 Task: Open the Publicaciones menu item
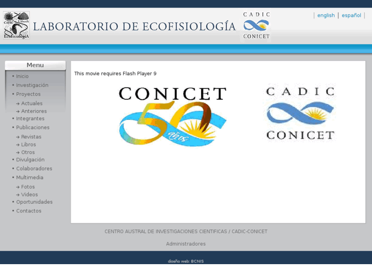click(x=33, y=127)
